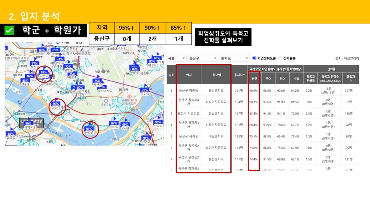Click the 신동중 91% flag marker

(146, 138)
